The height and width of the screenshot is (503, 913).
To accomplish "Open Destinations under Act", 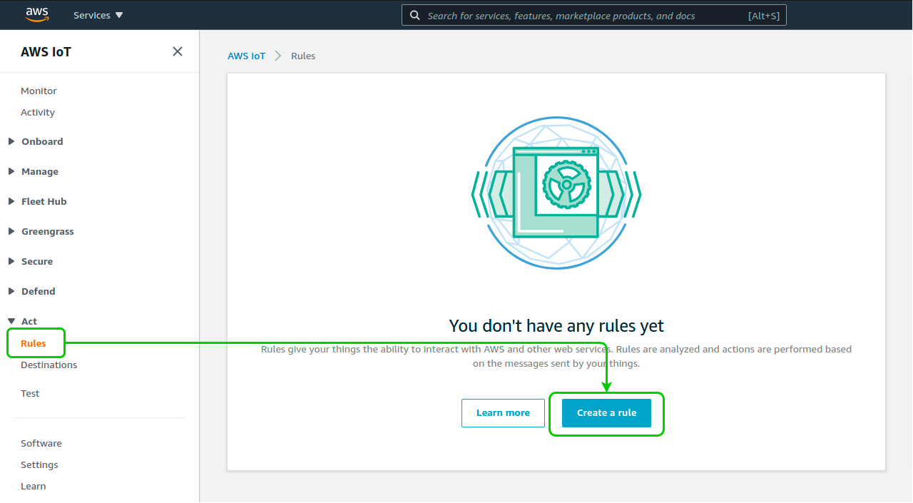I will [49, 365].
